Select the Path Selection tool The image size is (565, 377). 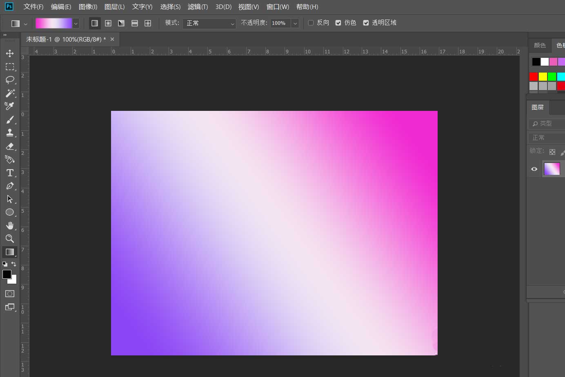tap(10, 199)
